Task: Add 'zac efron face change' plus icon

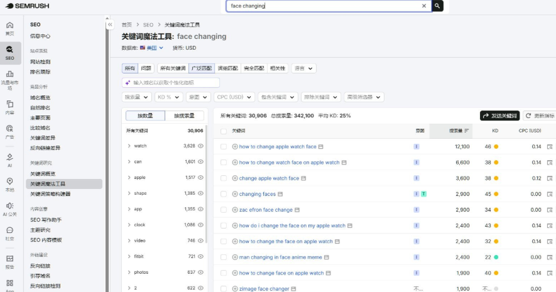Action: (235, 210)
